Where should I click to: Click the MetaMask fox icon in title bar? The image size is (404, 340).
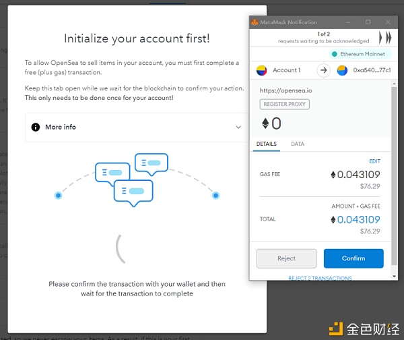pos(255,22)
